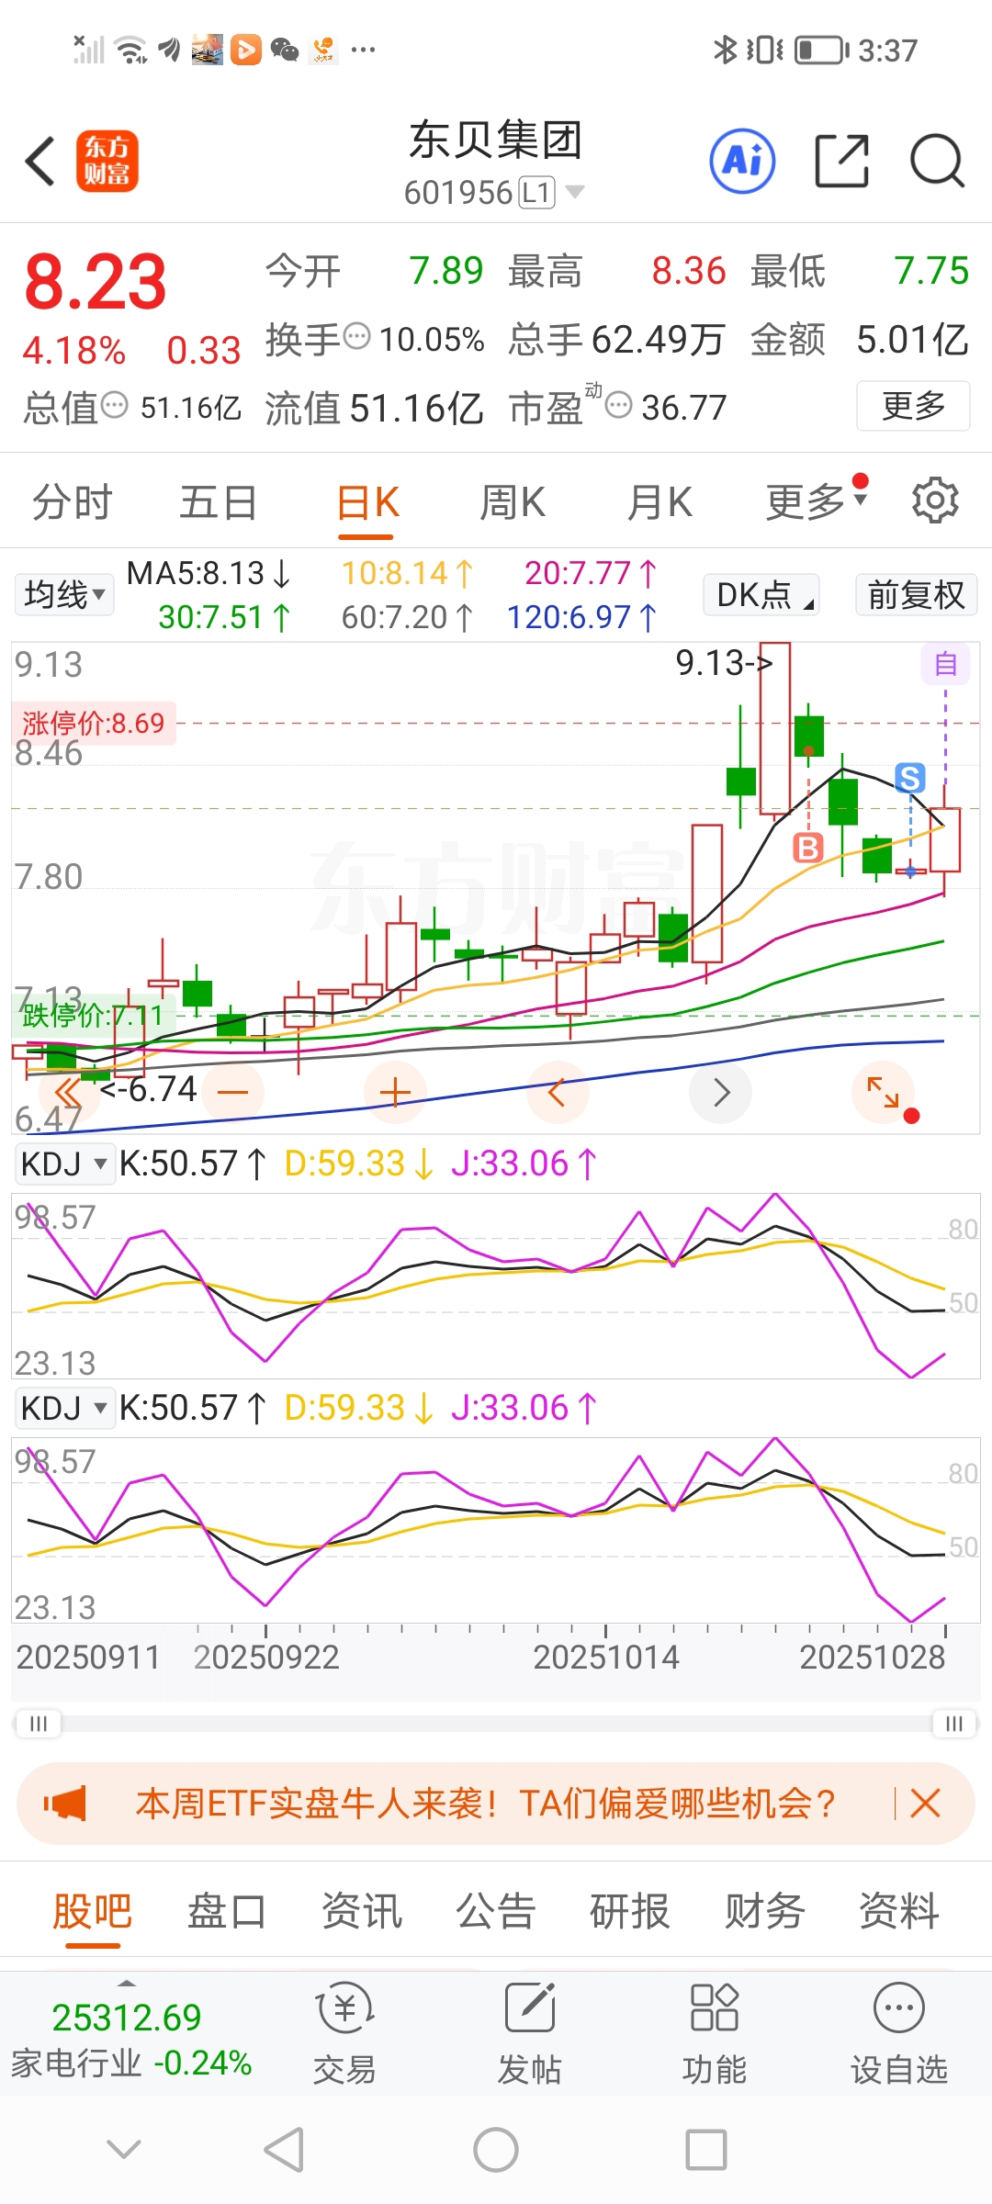Image resolution: width=992 pixels, height=2204 pixels.
Task: Open the 资料 tab
Action: click(898, 1912)
